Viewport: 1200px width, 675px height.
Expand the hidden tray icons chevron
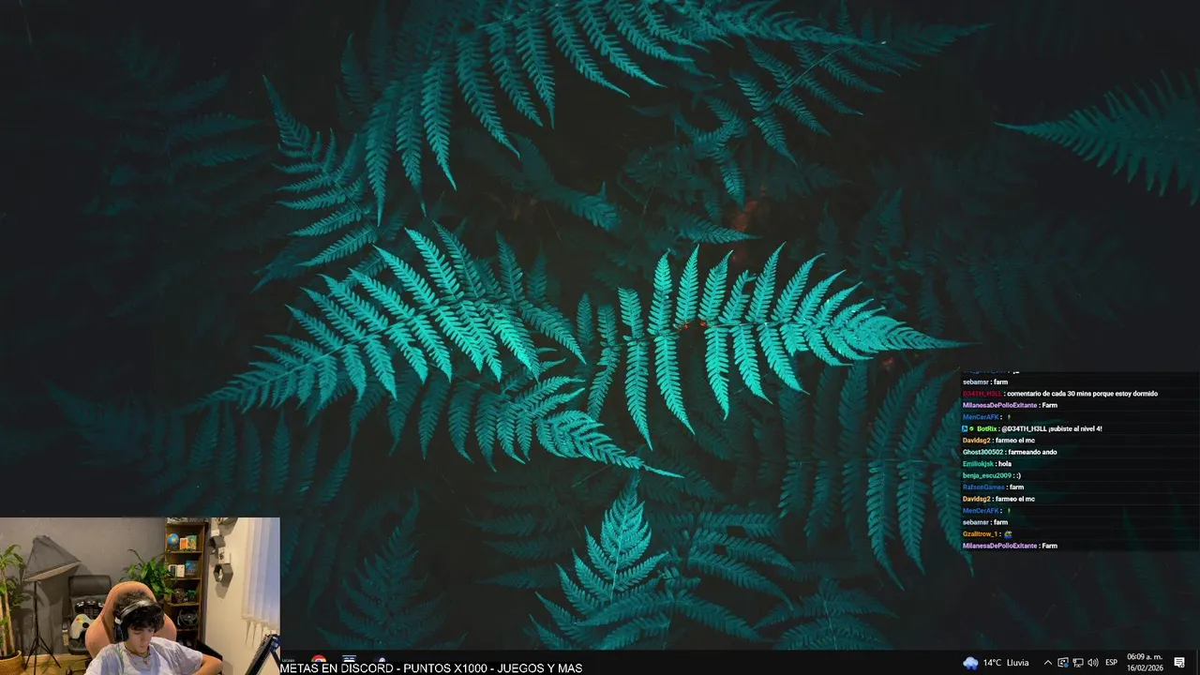pyautogui.click(x=1048, y=663)
